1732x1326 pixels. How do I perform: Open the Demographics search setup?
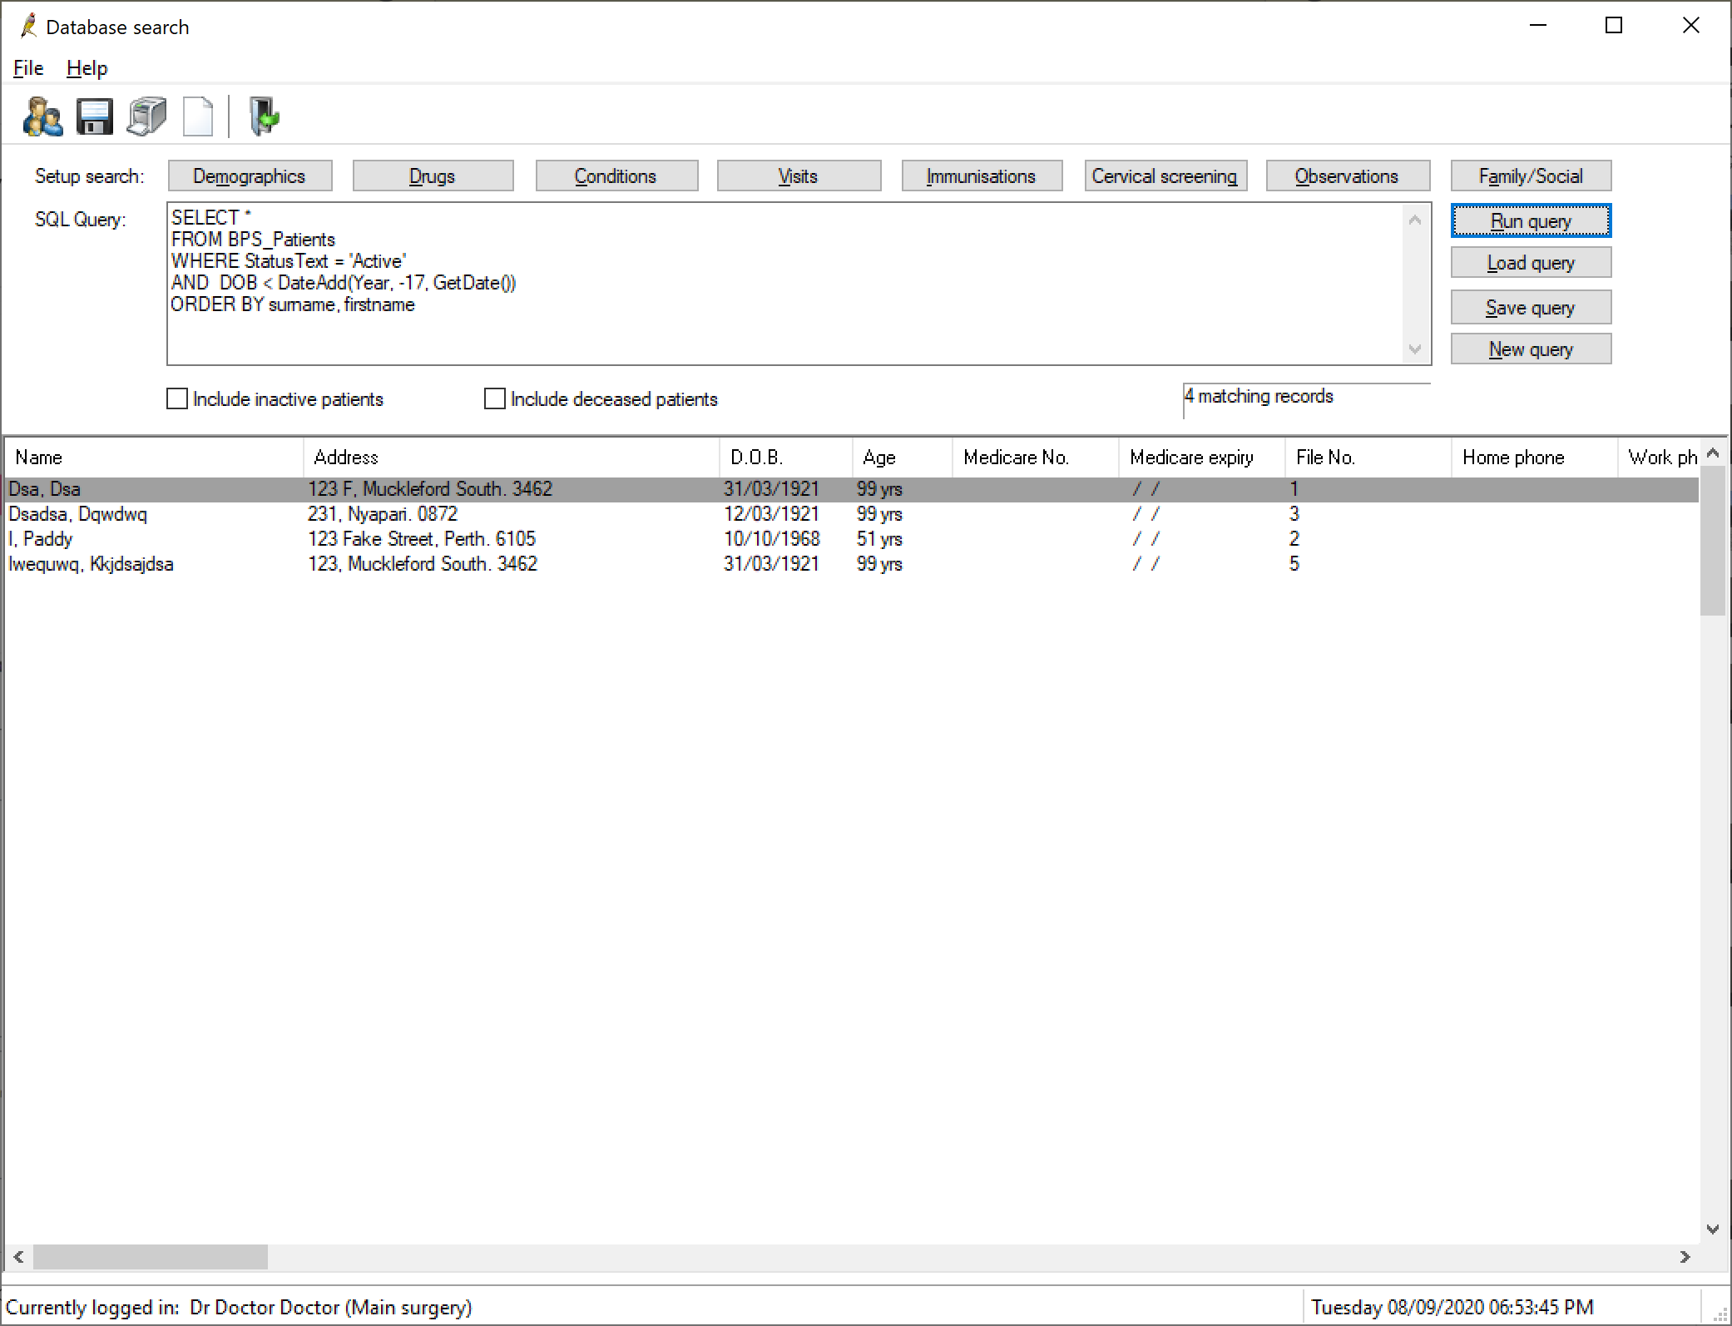(250, 176)
